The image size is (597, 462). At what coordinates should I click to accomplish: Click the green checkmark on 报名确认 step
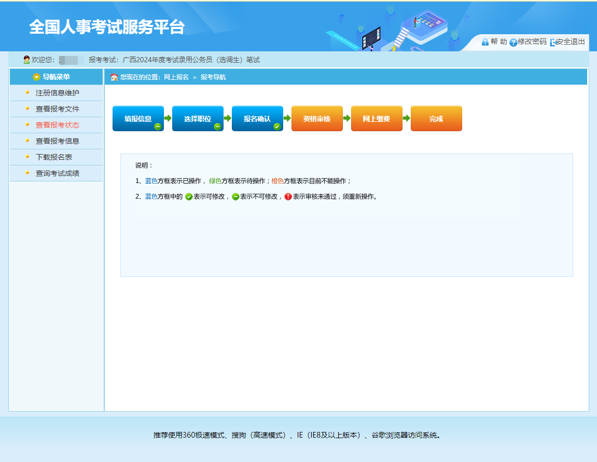tap(277, 127)
